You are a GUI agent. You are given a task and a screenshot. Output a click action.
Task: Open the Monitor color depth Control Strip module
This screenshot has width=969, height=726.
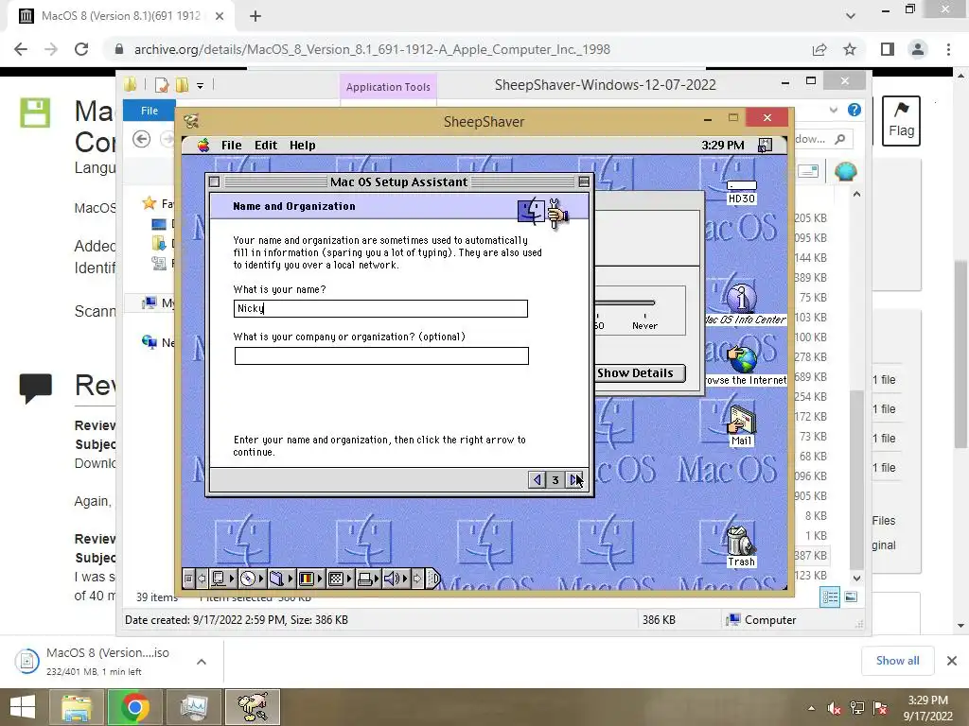310,579
